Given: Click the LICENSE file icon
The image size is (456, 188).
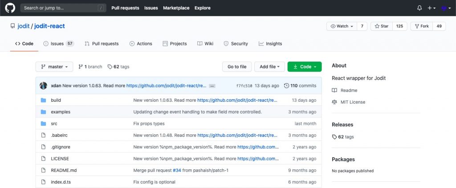Looking at the screenshot, I should point(43,159).
